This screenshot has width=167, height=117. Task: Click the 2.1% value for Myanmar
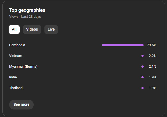[152, 67]
